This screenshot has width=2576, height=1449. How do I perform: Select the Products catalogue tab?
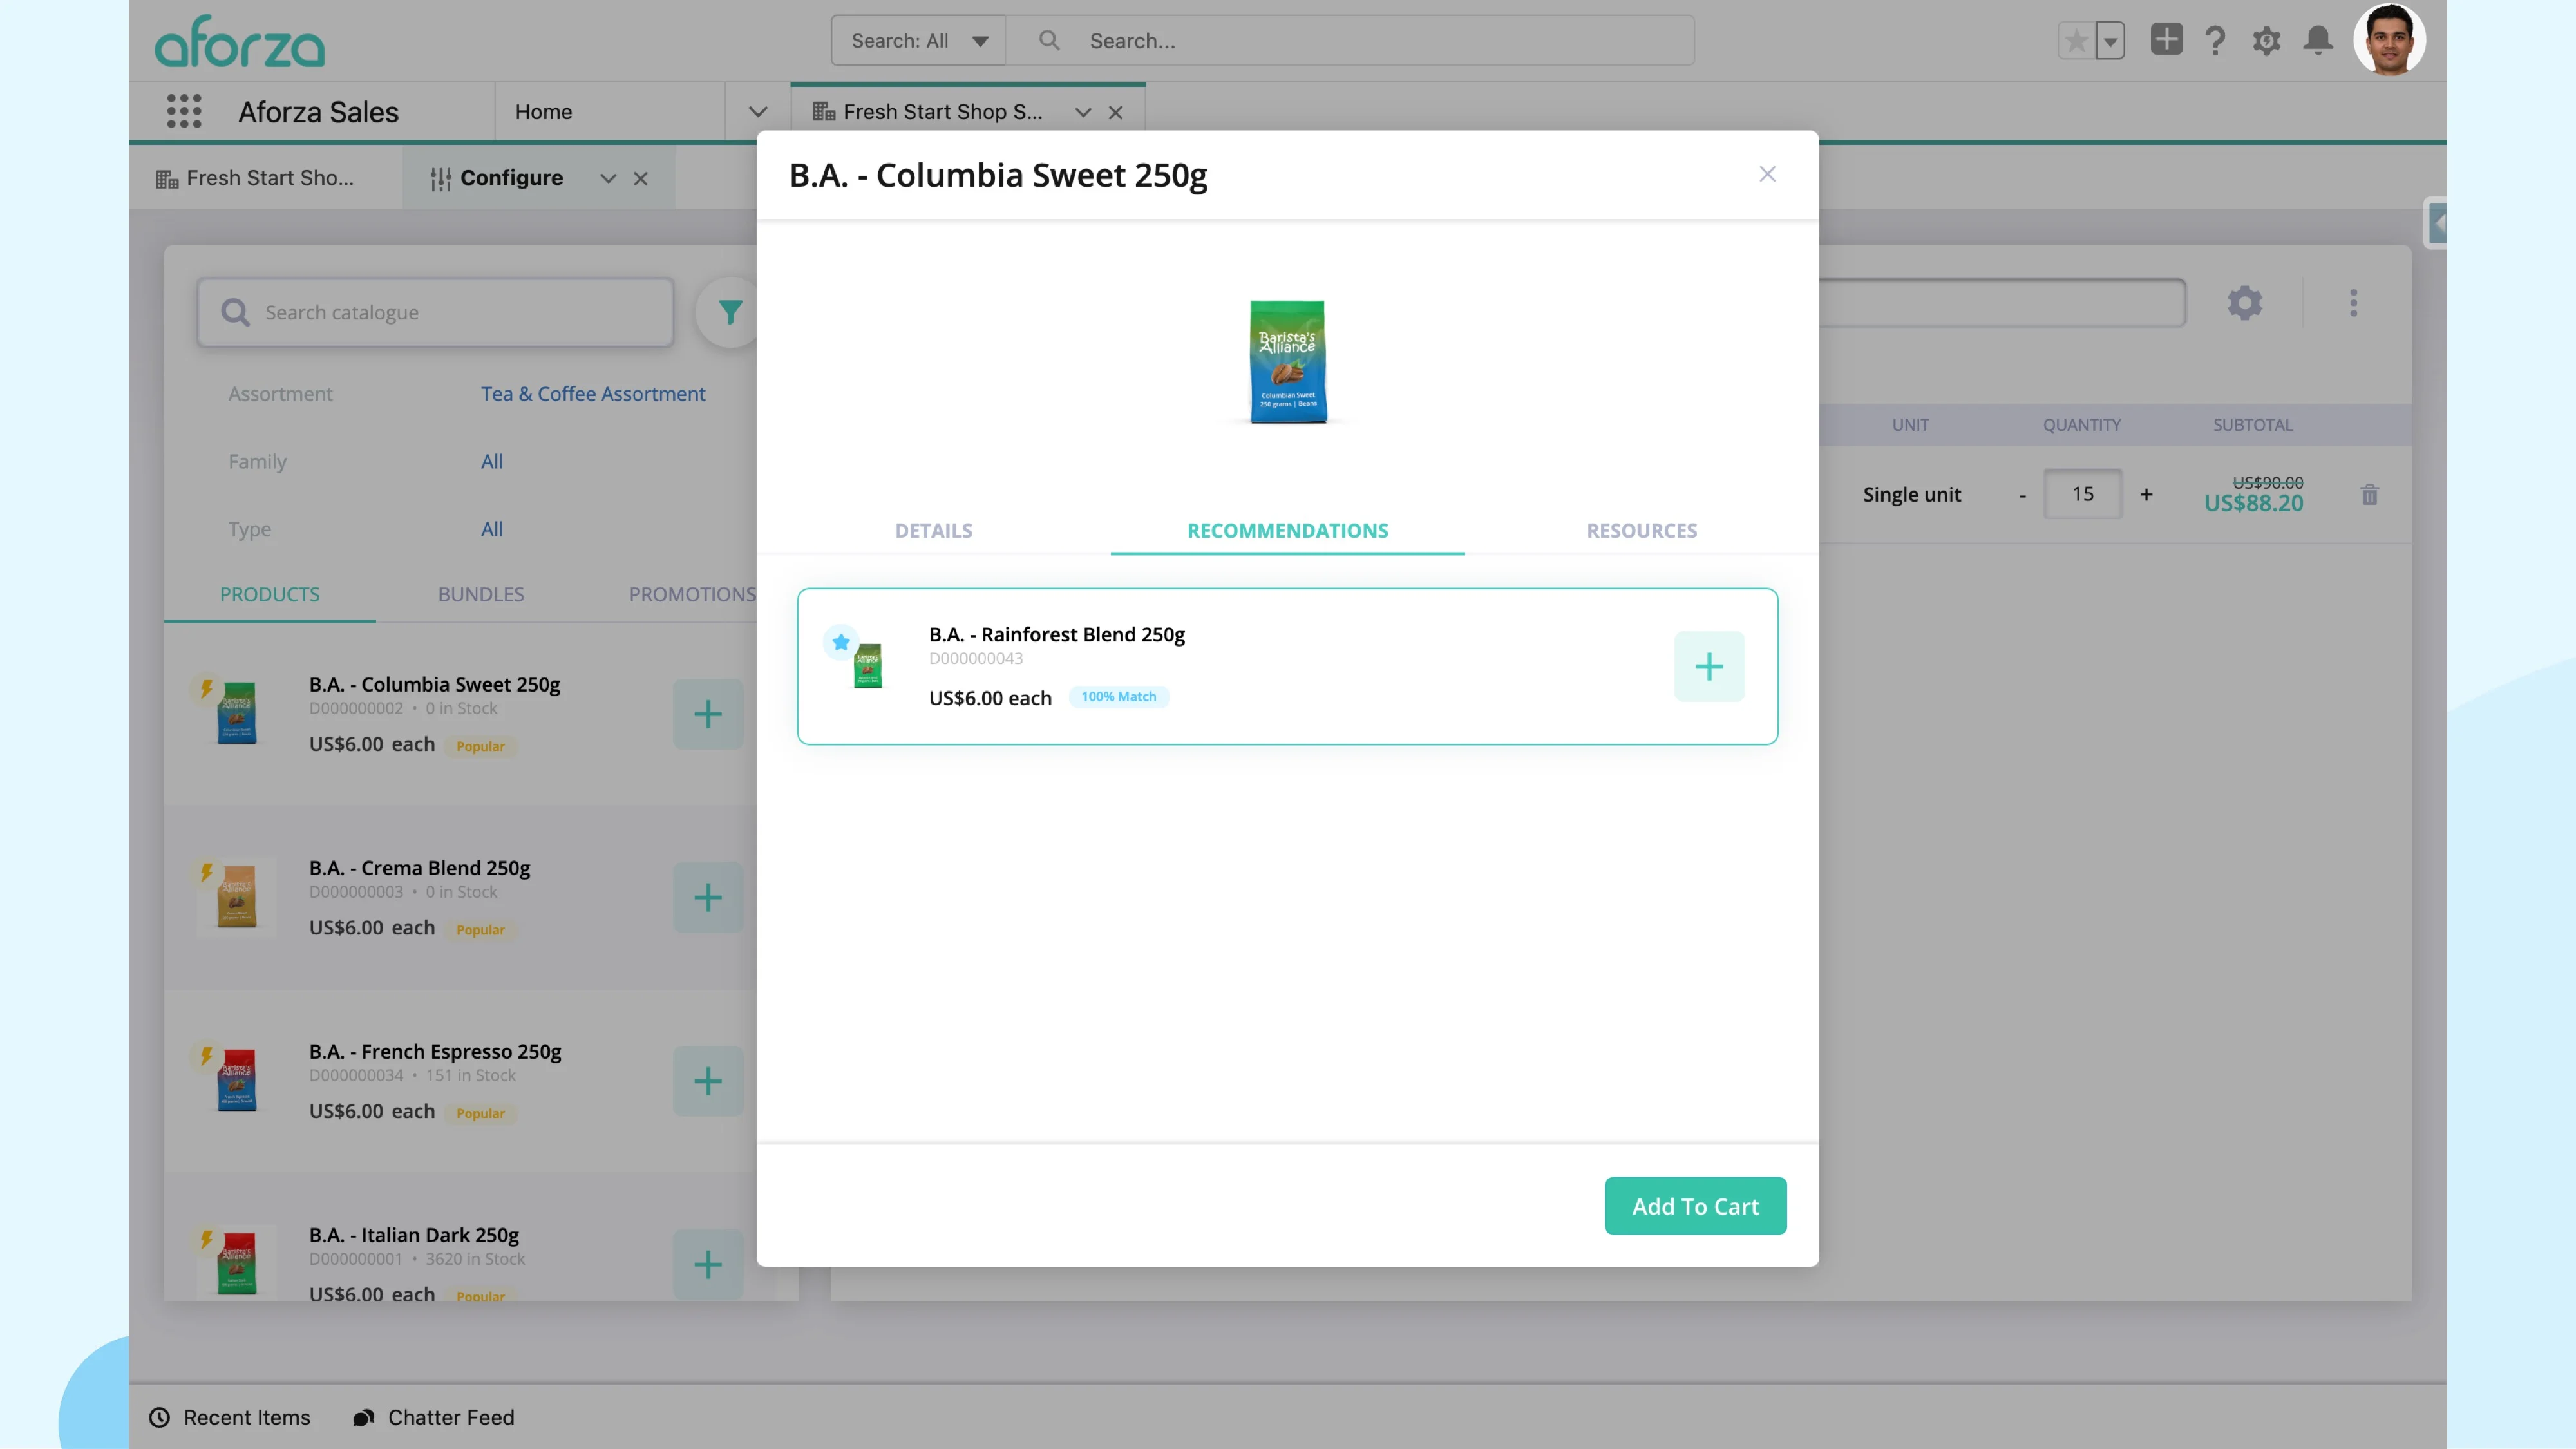pyautogui.click(x=270, y=594)
